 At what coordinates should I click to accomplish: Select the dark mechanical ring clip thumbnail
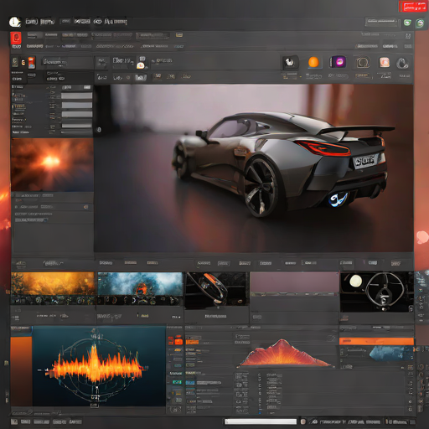[x=216, y=291]
